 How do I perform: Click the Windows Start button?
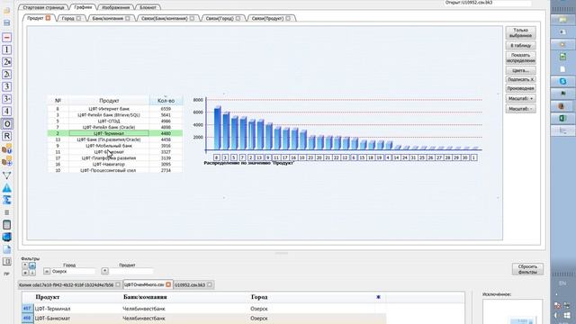pyautogui.click(x=567, y=316)
